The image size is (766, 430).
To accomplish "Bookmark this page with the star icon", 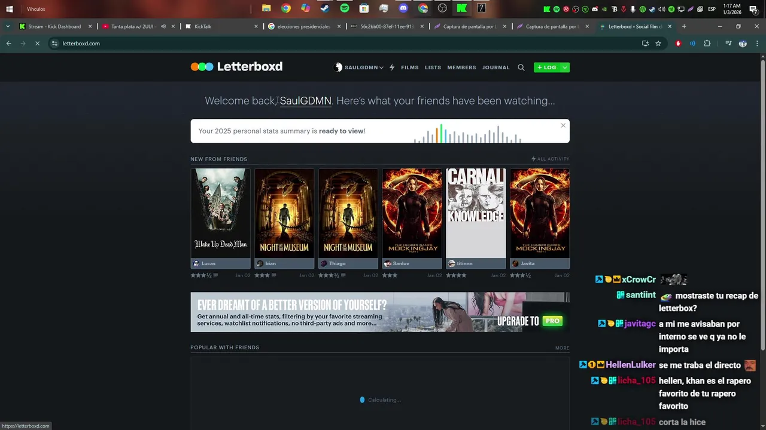I will pyautogui.click(x=658, y=43).
